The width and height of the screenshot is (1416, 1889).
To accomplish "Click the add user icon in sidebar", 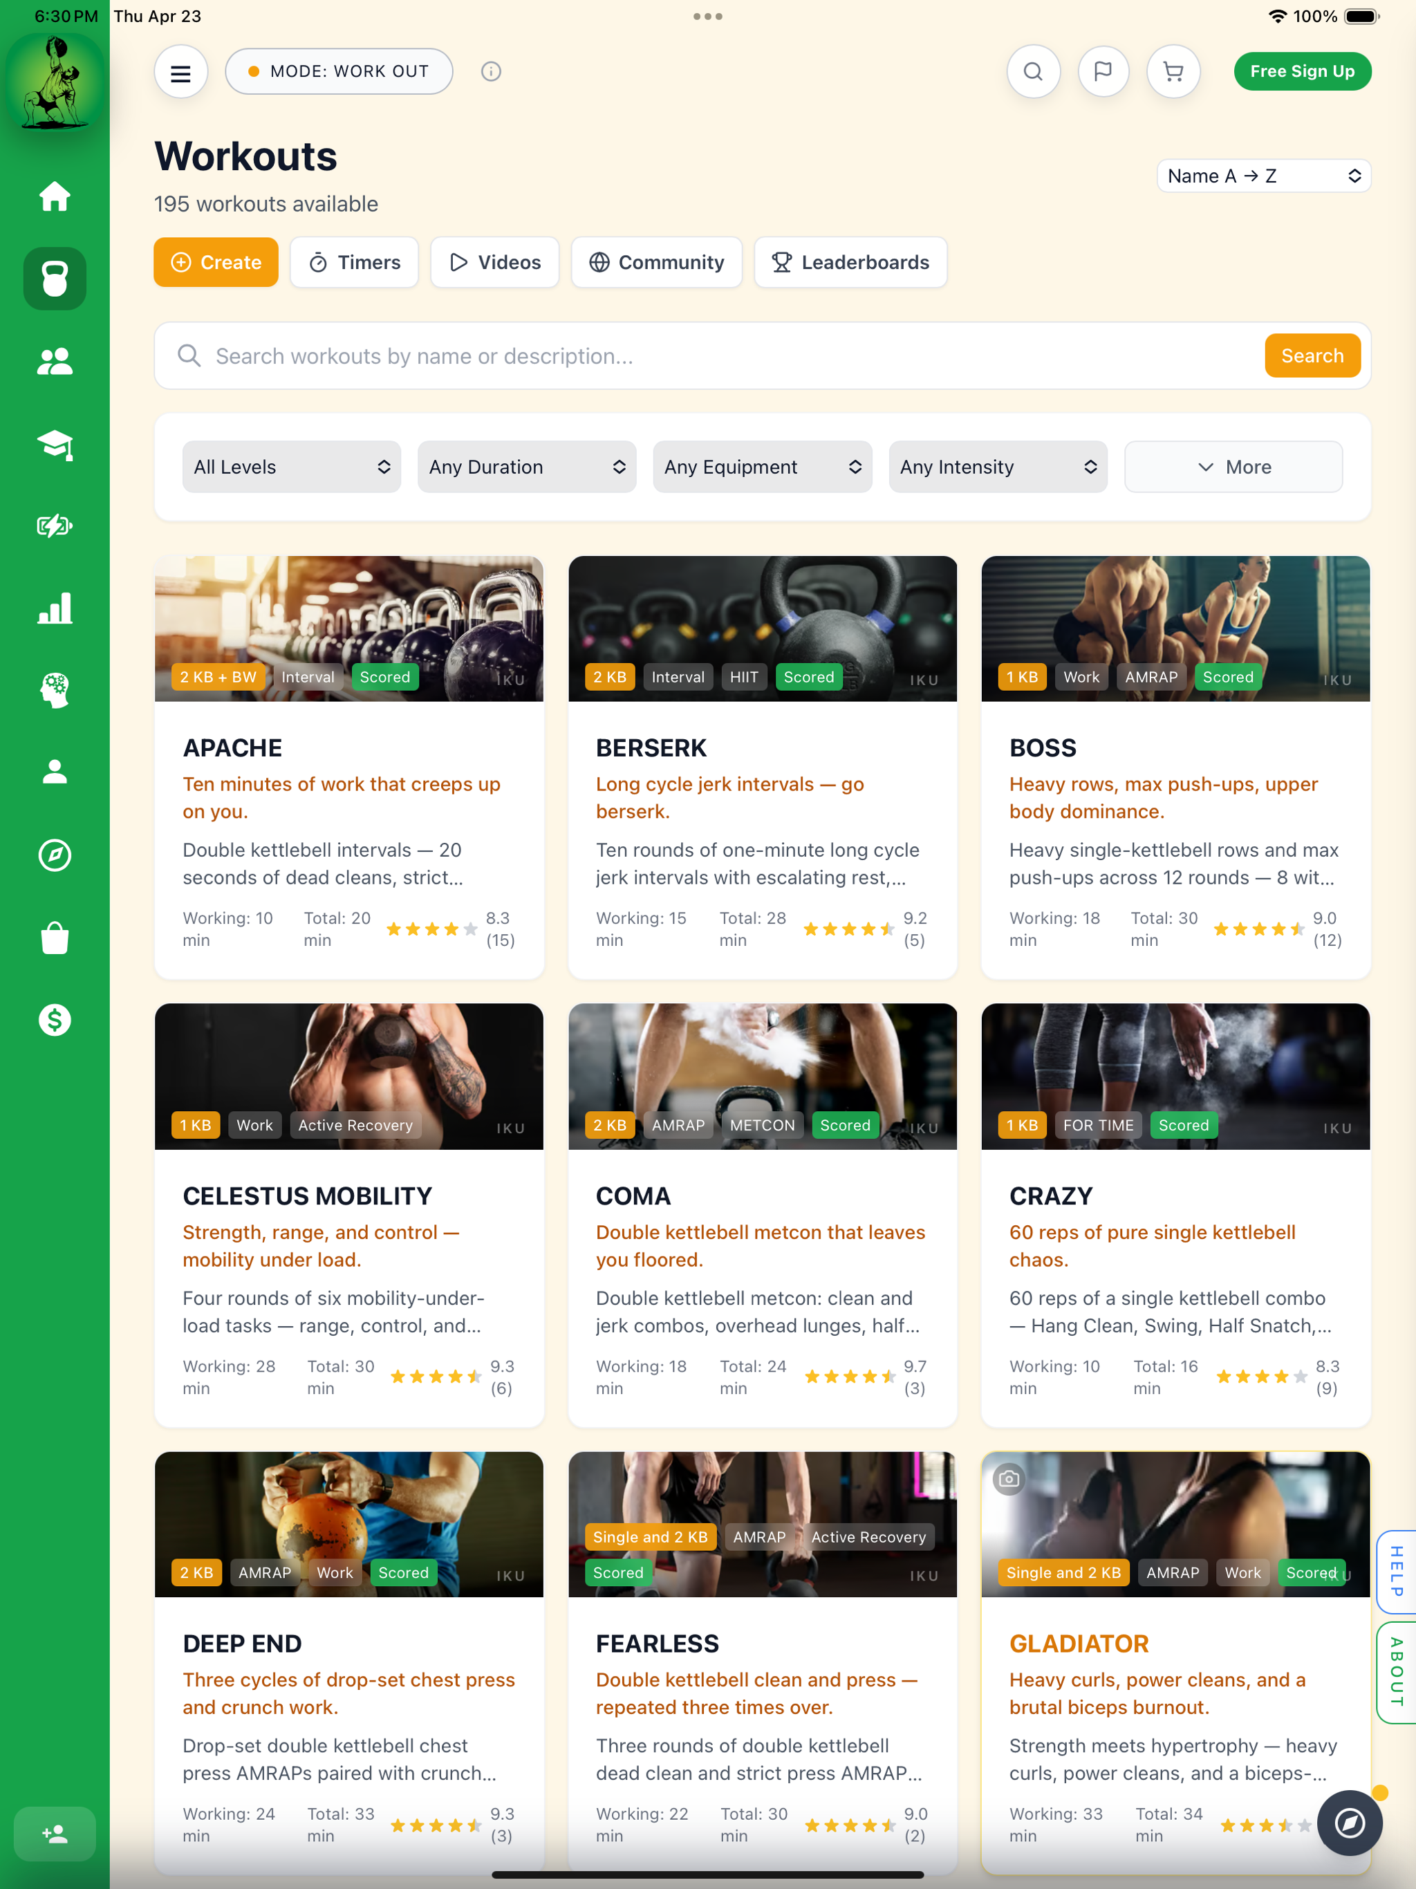I will (x=55, y=1834).
